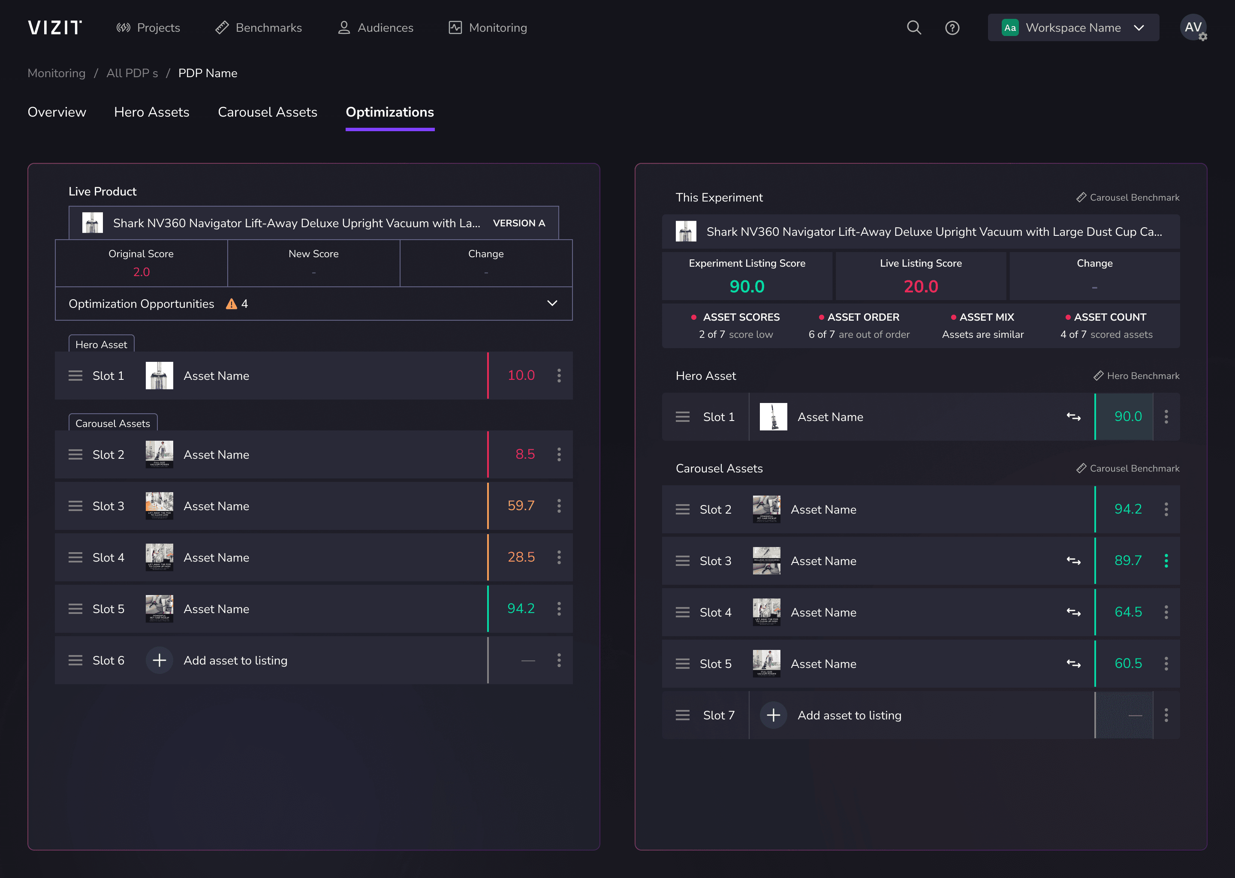Click Monitoring breadcrumb link
The height and width of the screenshot is (878, 1235).
56,73
